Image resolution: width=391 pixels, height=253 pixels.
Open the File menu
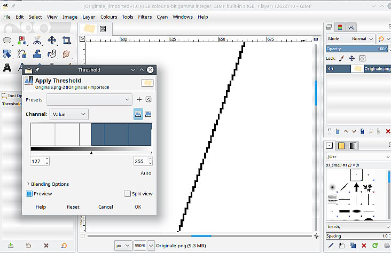pos(7,17)
